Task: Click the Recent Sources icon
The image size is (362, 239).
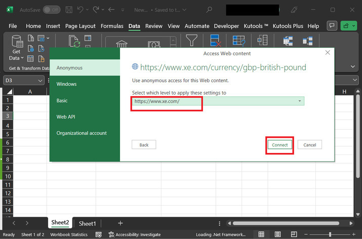Action: click(x=41, y=49)
